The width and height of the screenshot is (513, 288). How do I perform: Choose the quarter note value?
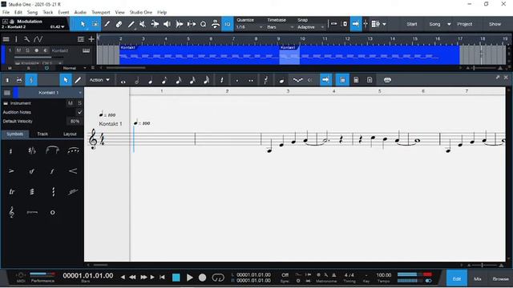(151, 80)
